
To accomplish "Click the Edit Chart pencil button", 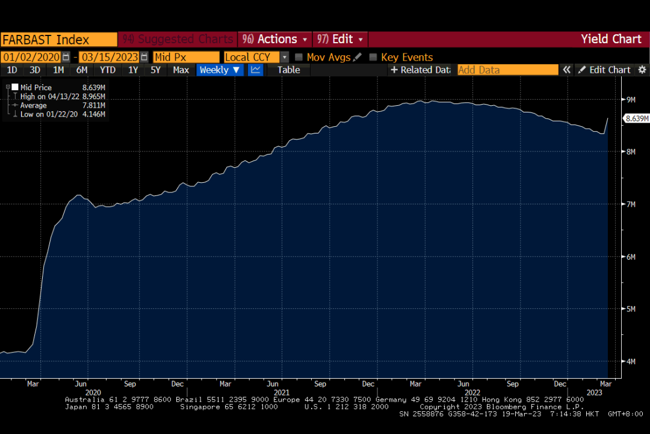I will pos(604,70).
